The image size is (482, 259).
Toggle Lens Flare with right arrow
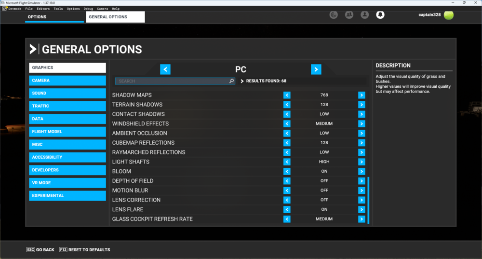point(361,209)
